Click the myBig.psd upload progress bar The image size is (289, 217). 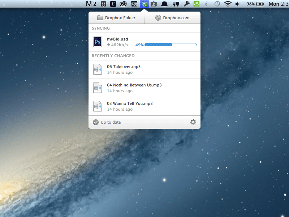171,44
